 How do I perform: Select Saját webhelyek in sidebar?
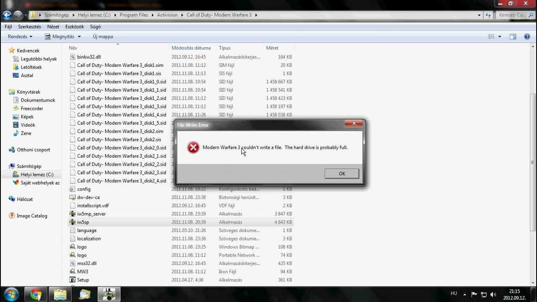[x=40, y=183]
